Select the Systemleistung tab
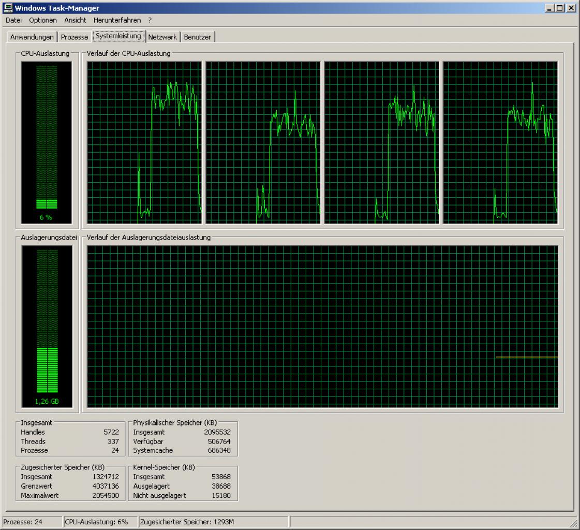 click(x=118, y=36)
